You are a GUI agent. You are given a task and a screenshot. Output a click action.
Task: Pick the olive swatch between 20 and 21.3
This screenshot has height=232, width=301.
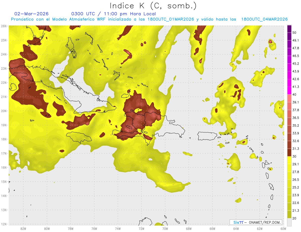tap(289, 214)
